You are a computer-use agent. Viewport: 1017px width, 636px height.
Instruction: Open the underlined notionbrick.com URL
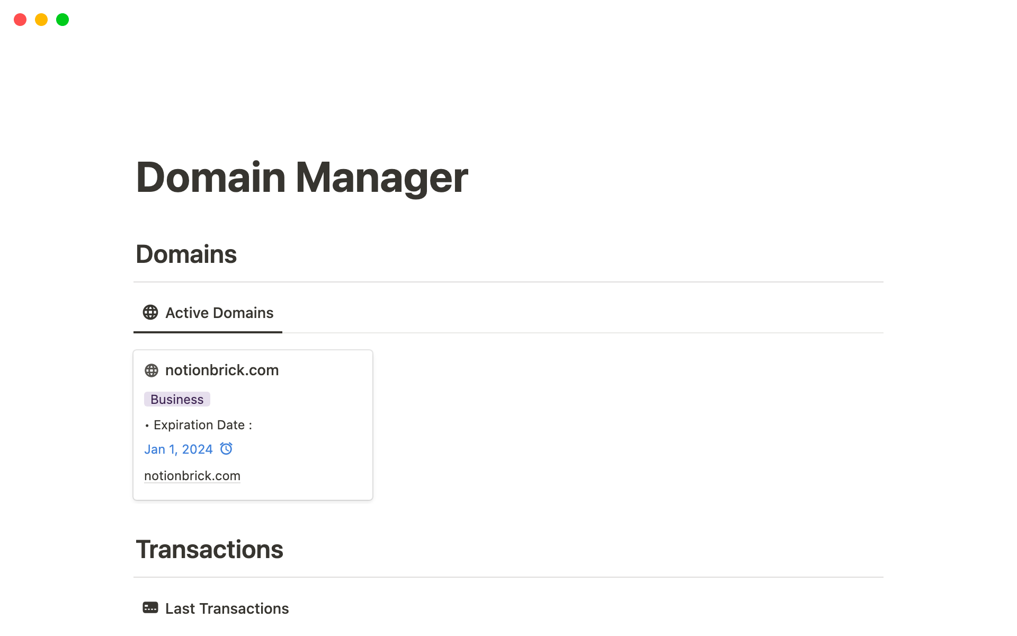coord(192,476)
